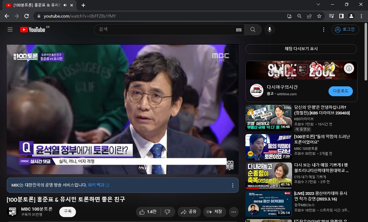Click the withhive.com ad domain
Viewport: 368px width, 222px height.
pos(286,94)
